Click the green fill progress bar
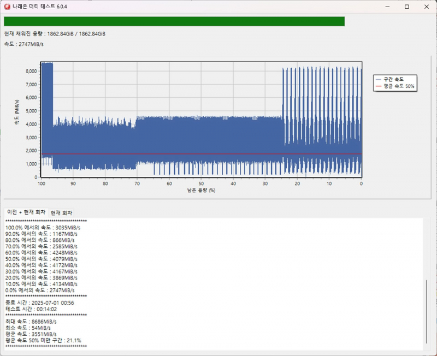Image resolution: width=437 pixels, height=356 pixels. click(174, 21)
